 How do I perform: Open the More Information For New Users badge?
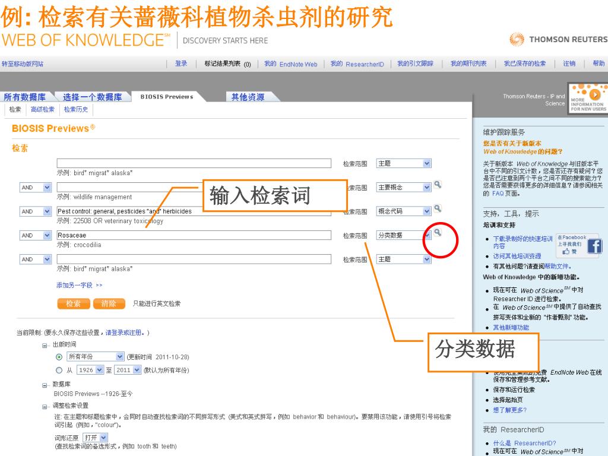588,98
